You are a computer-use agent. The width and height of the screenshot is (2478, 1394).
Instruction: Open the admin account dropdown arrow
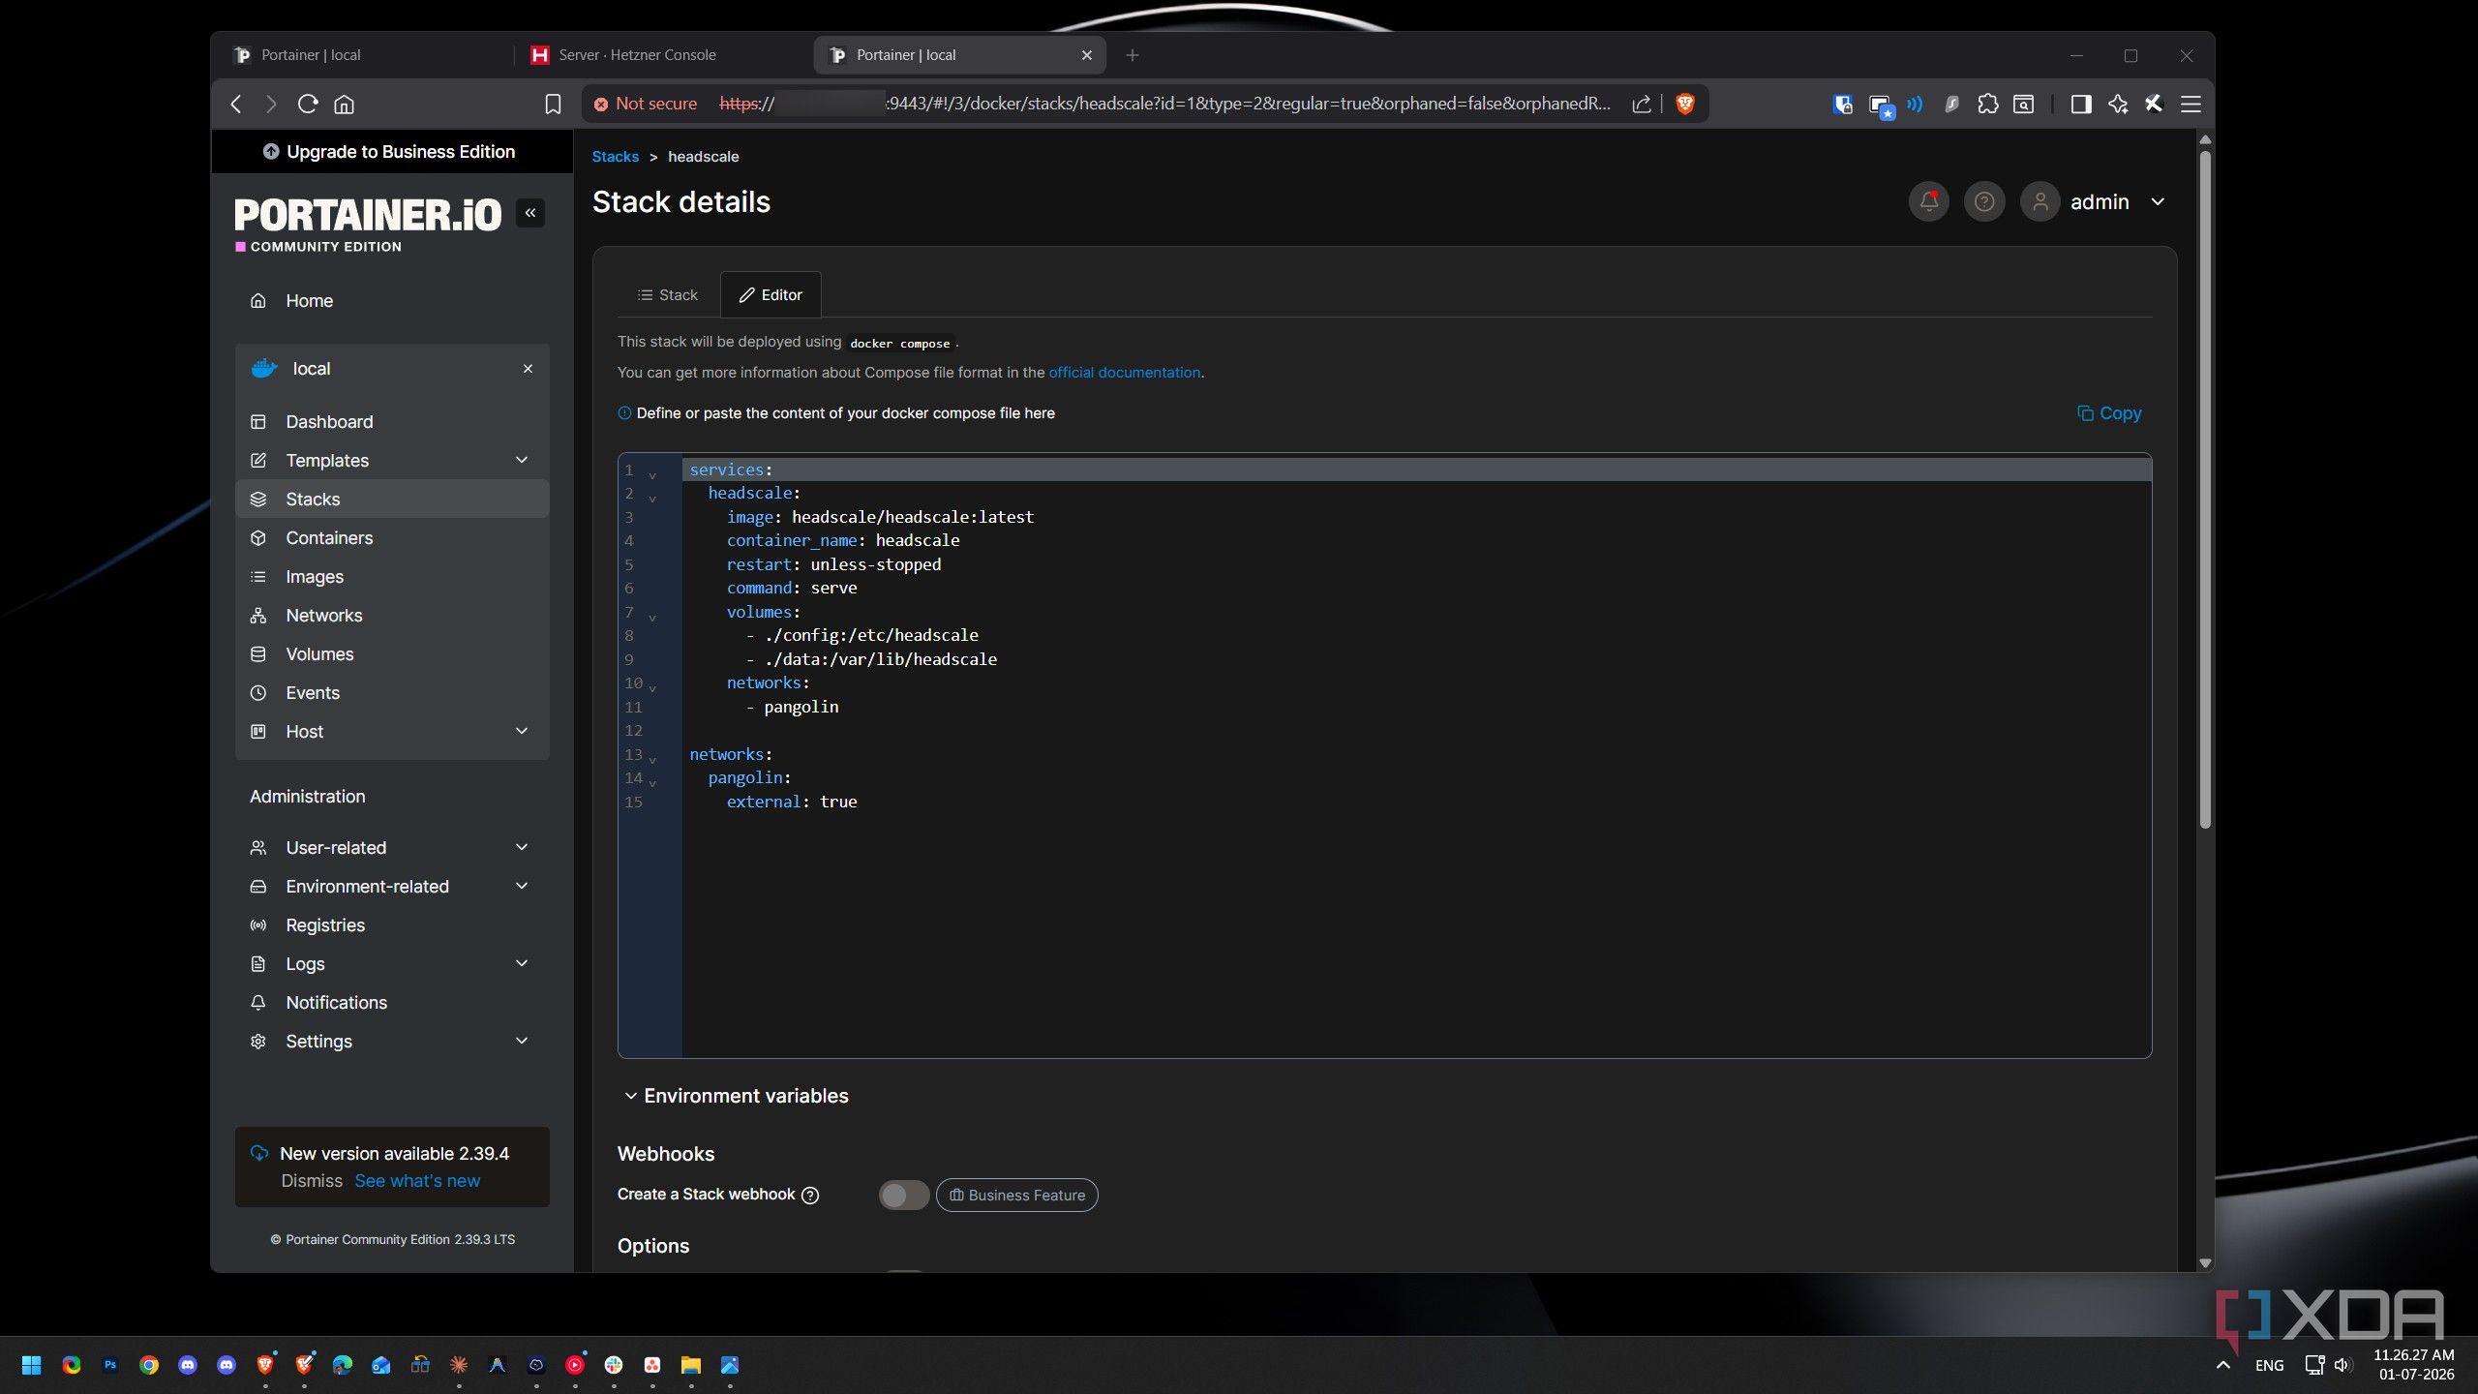coord(2158,201)
